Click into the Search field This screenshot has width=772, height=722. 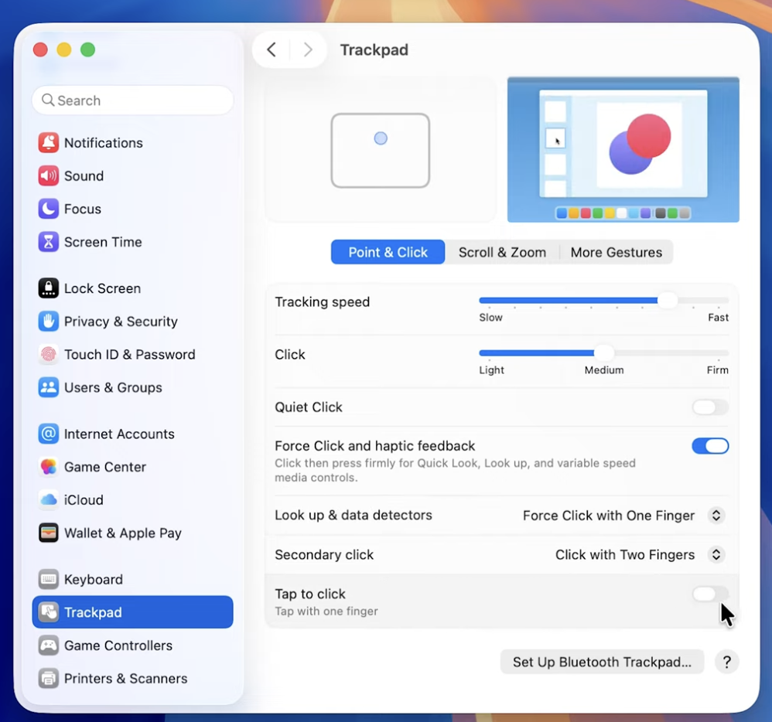click(132, 100)
